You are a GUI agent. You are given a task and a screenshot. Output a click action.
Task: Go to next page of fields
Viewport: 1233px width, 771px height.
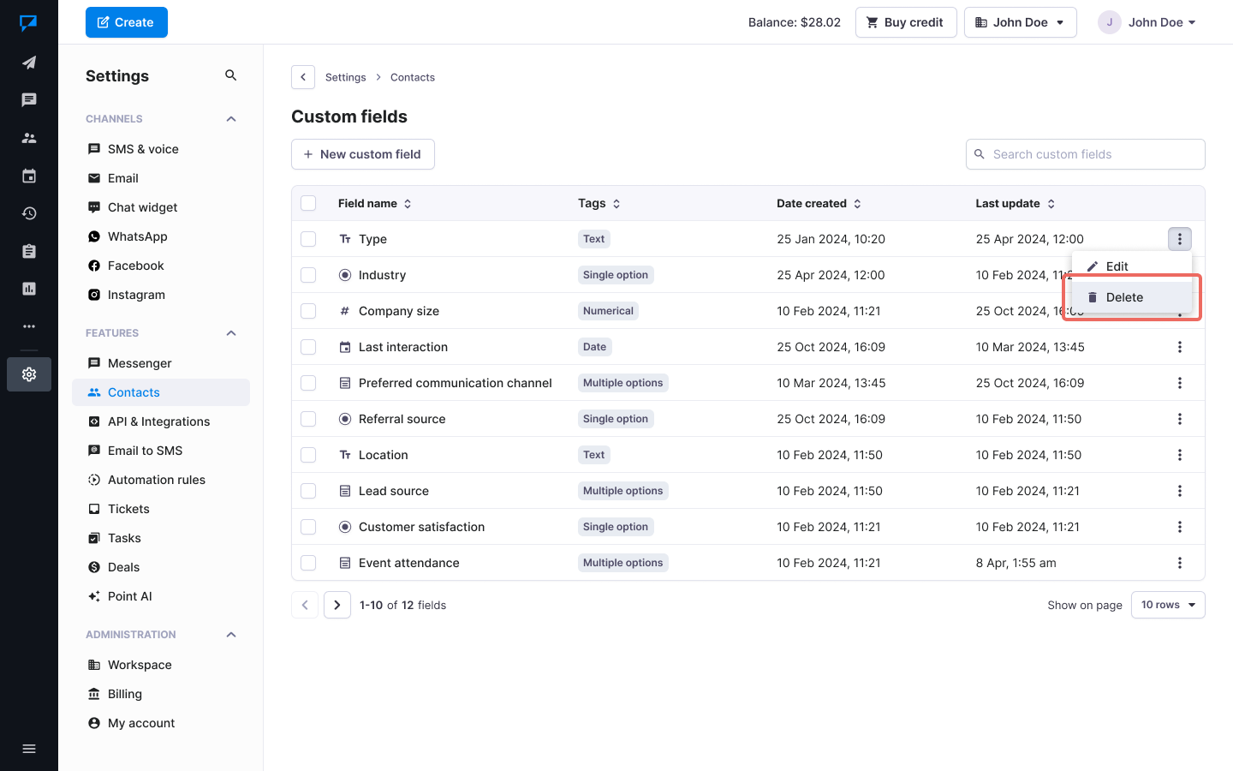click(x=337, y=605)
